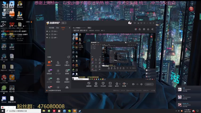Click the message icon right of the avatar

pos(135,23)
